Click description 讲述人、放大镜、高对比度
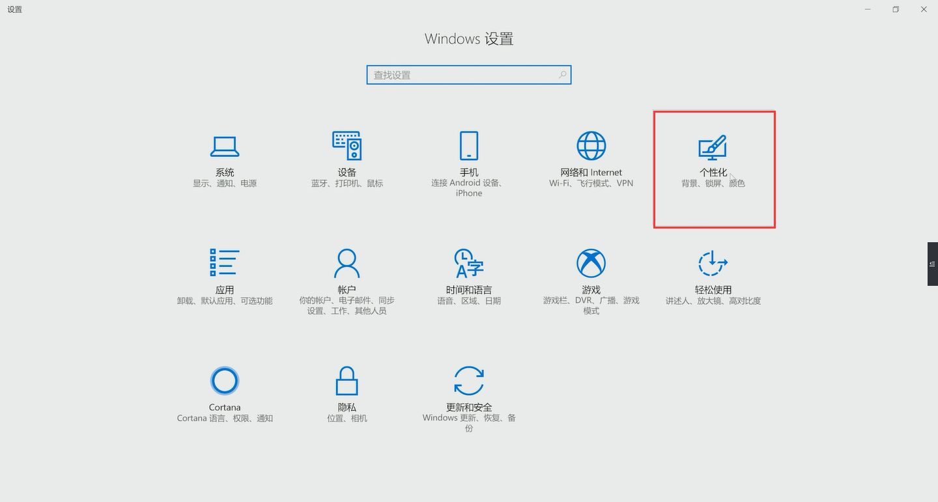Screen dimensions: 938x502 coord(713,301)
